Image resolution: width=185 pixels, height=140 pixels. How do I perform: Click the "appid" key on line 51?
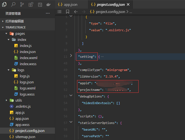84,83
